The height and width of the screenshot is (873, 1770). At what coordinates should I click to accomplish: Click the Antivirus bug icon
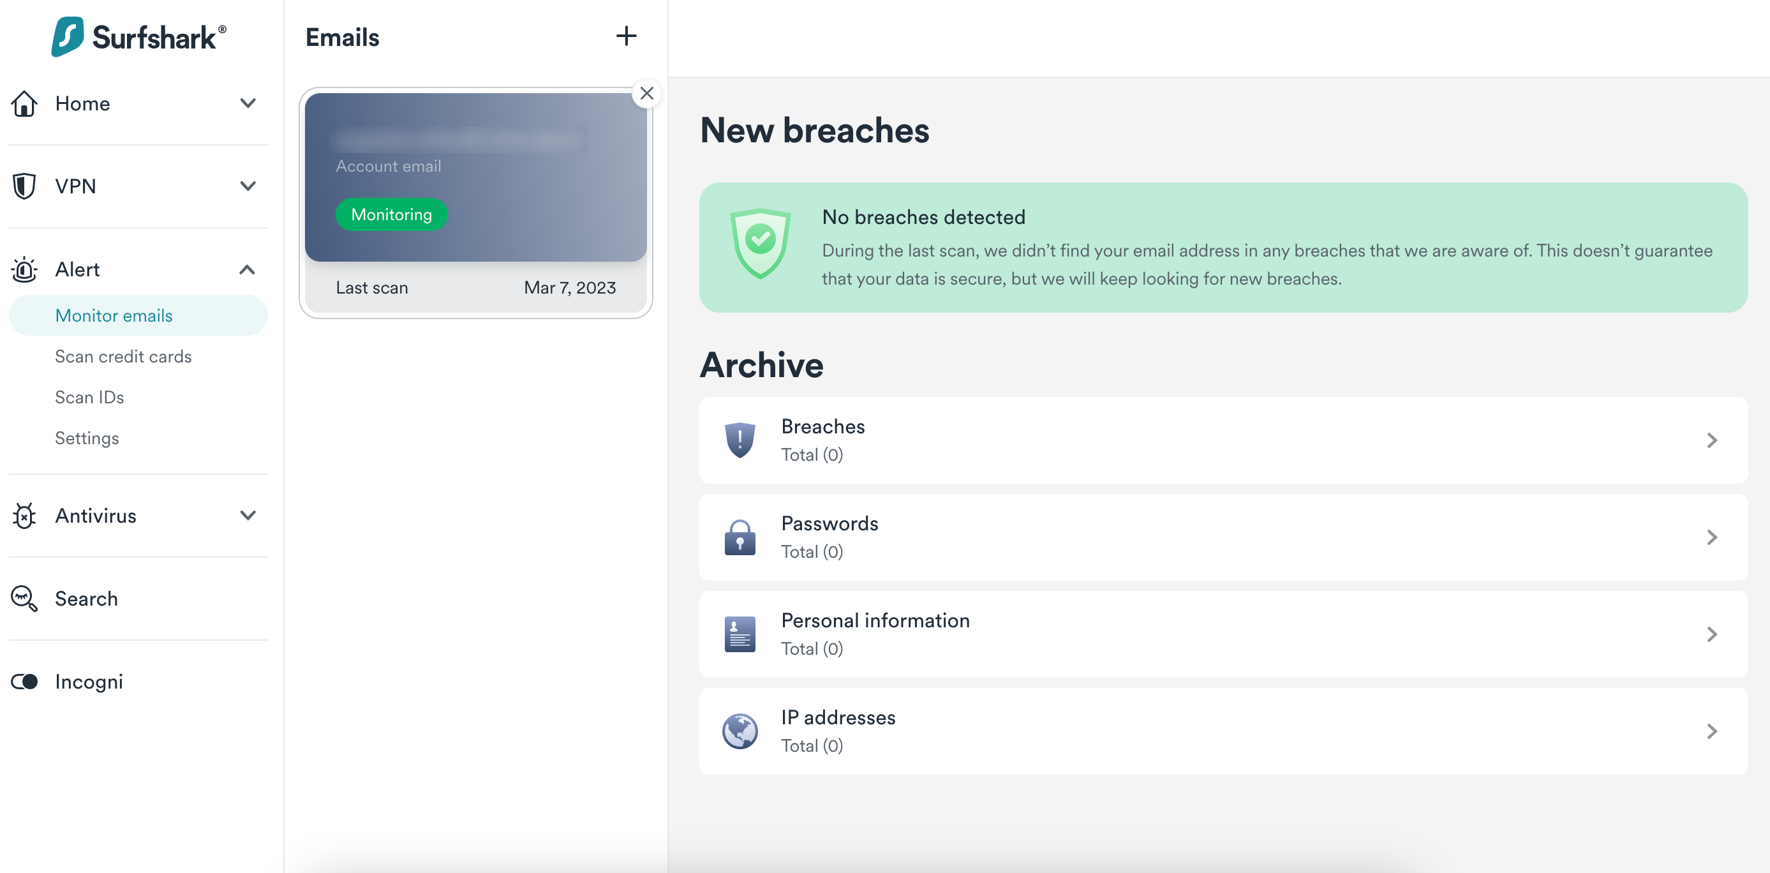tap(25, 516)
